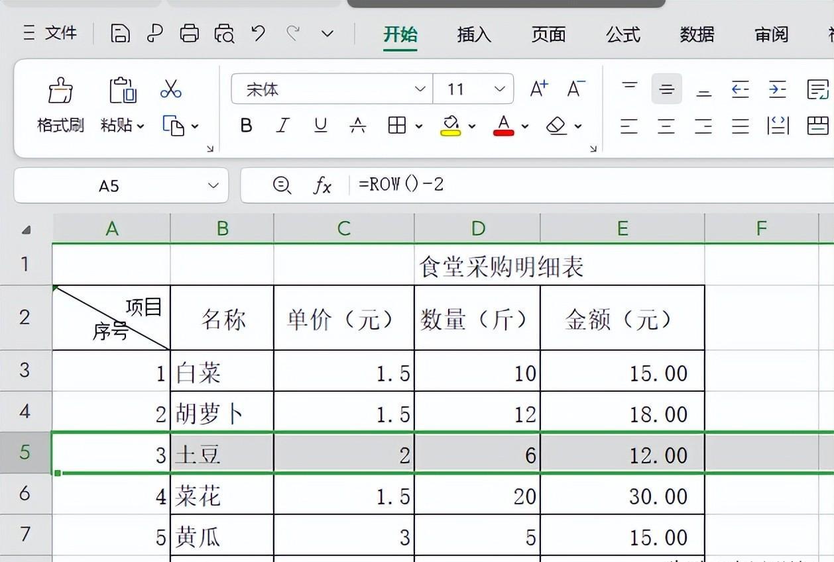Expand the Borders dropdown arrow
Screen dimensions: 834x562
(x=418, y=126)
